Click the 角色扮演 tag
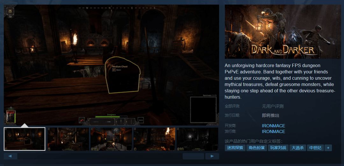The image size is (344, 166). [x=256, y=148]
